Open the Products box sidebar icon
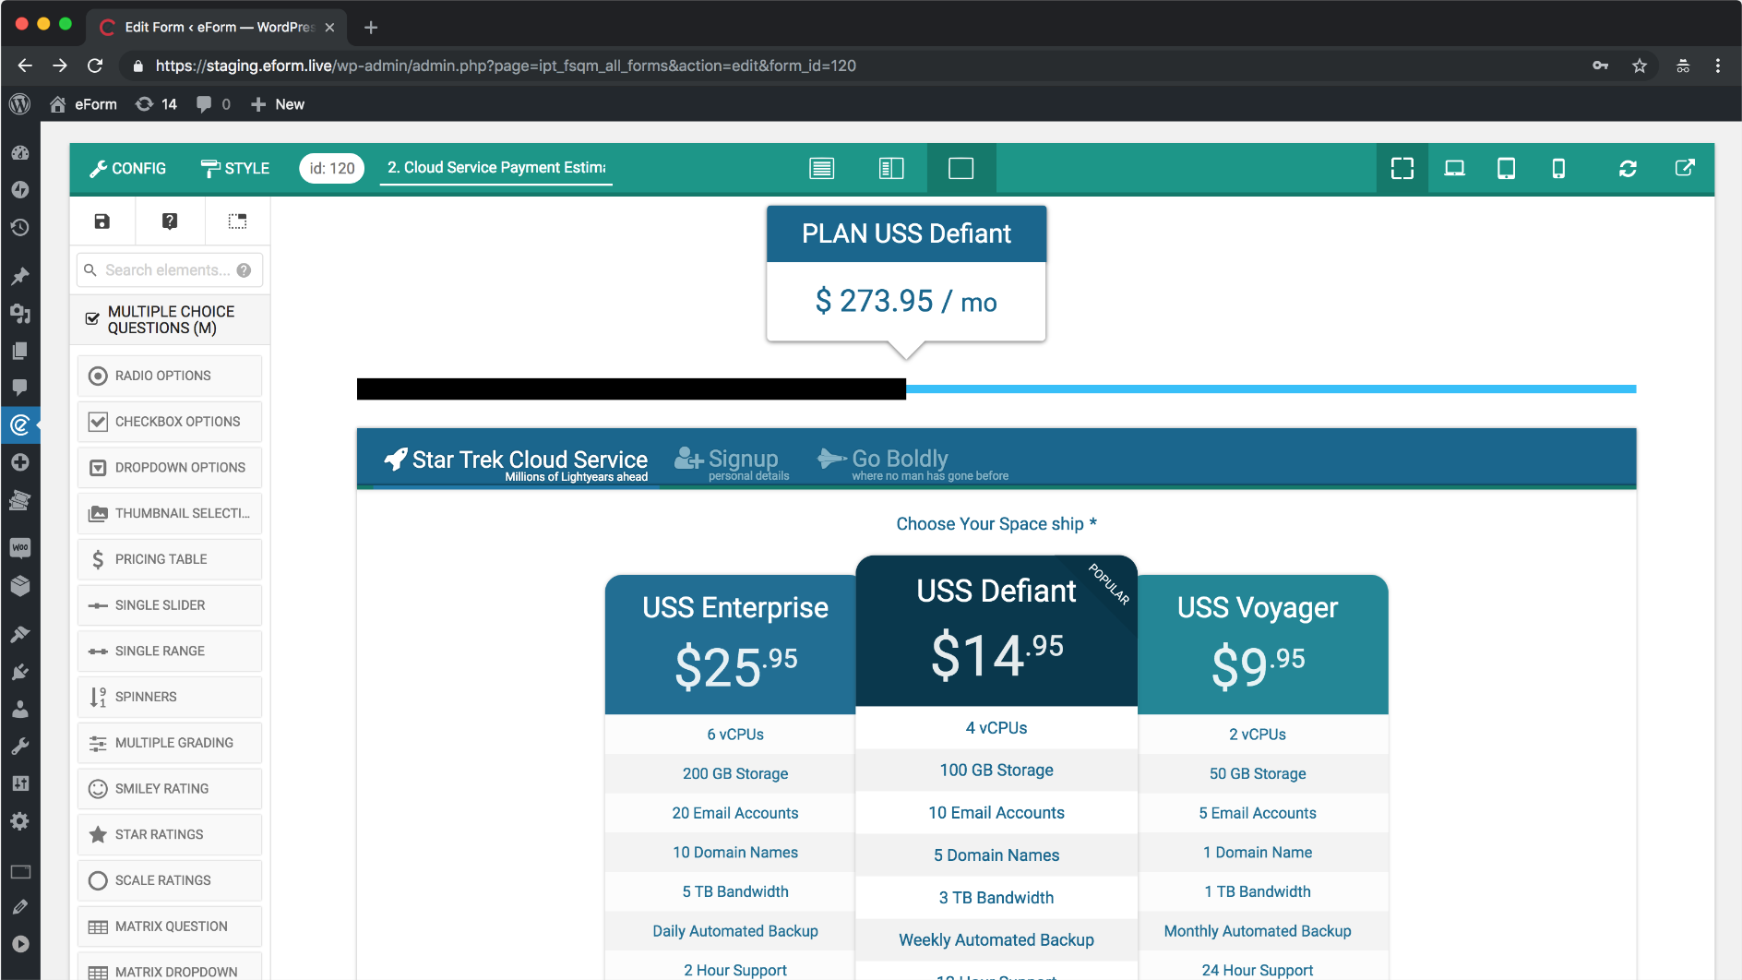The image size is (1742, 980). (x=20, y=585)
